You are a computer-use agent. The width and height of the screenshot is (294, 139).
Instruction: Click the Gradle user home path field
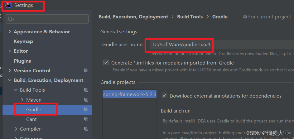click(x=222, y=45)
